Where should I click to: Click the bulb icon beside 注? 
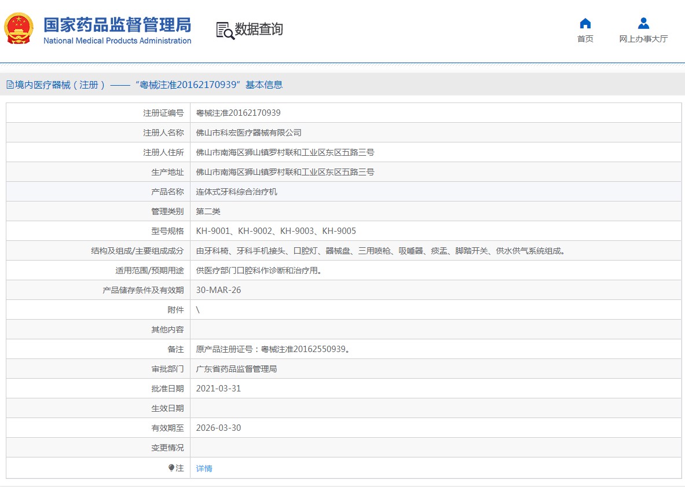click(x=171, y=468)
